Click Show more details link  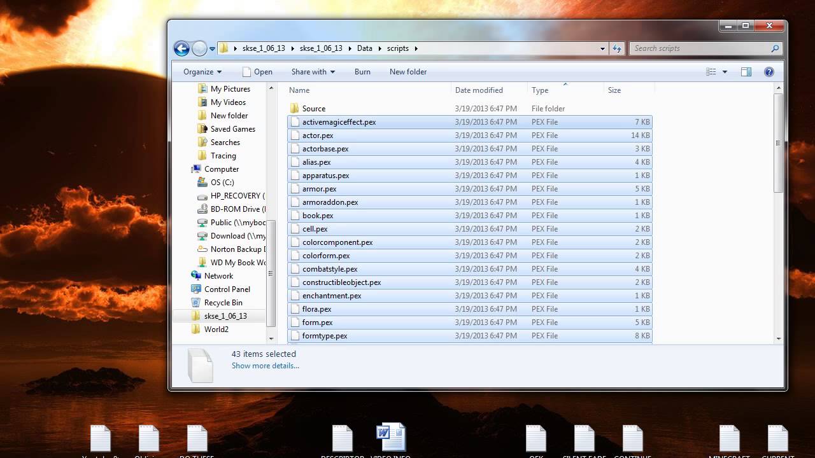click(x=266, y=366)
